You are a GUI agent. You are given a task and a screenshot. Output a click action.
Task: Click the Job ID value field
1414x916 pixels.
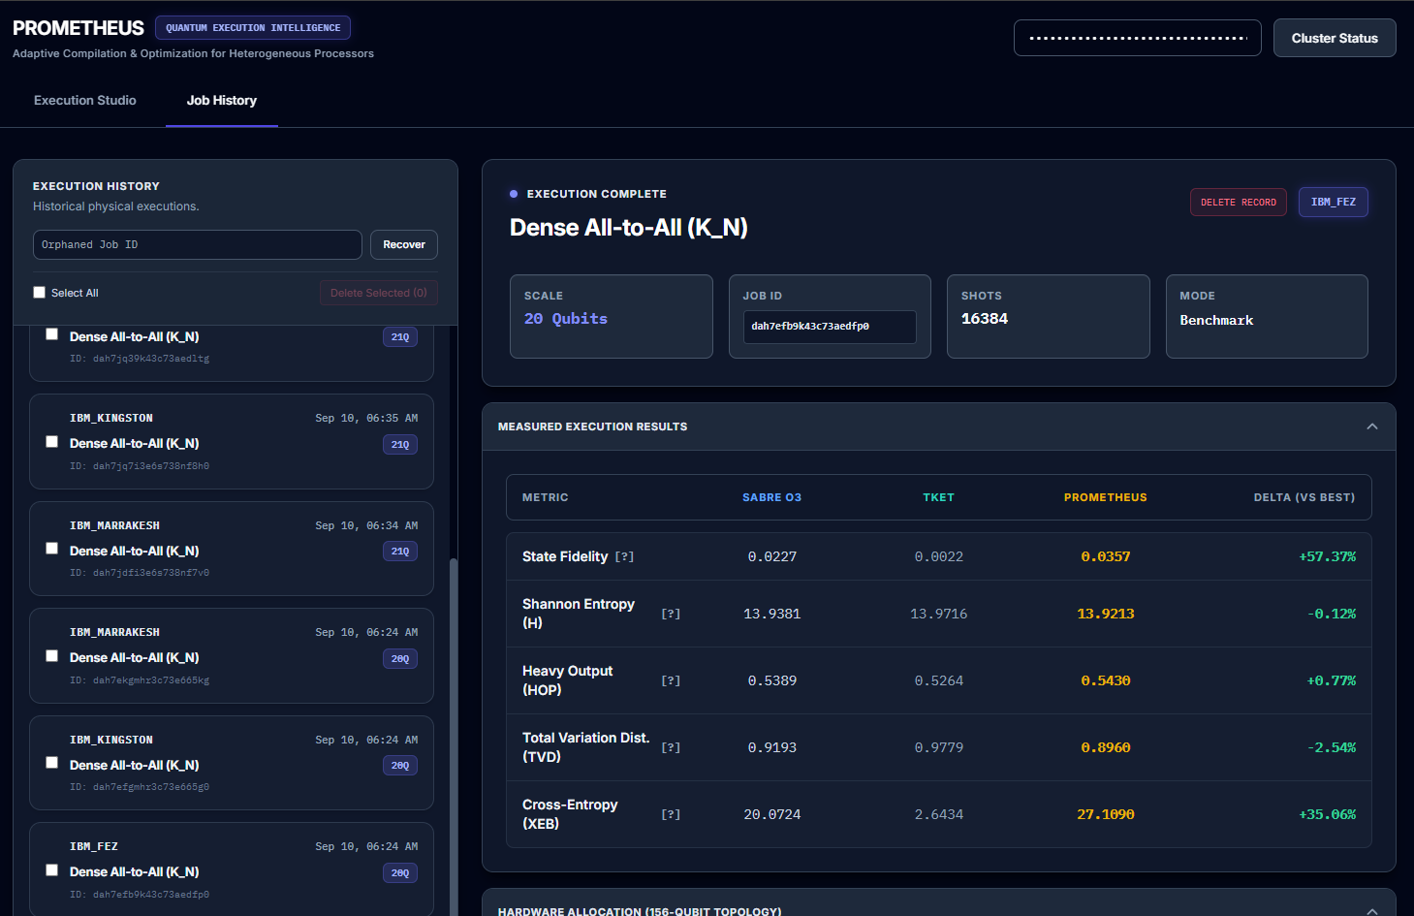point(830,327)
